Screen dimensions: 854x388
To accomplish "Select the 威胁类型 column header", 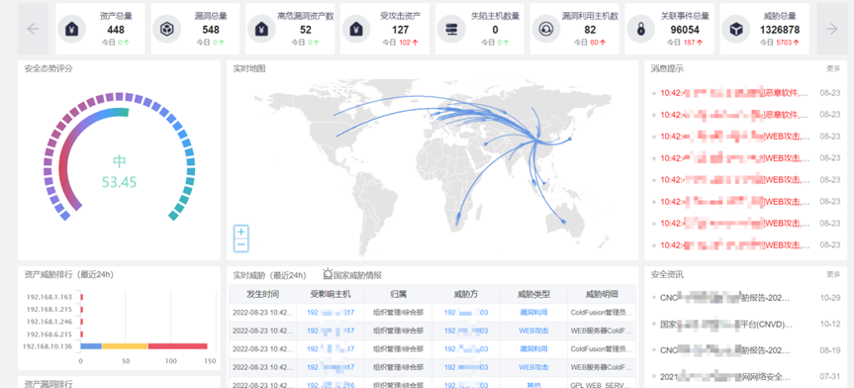I will [x=533, y=294].
